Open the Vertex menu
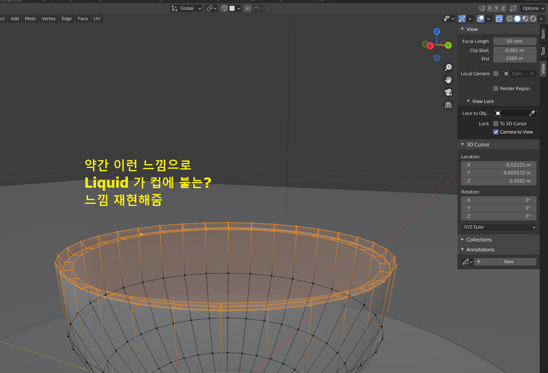Screen dimensions: 548x373 (49, 19)
